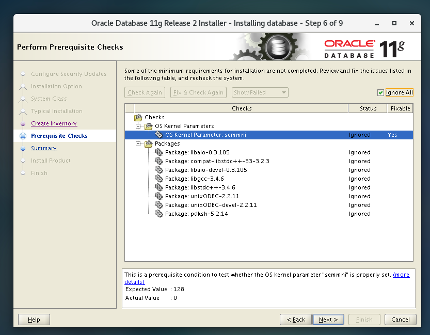Click gear icon for libaio-0.3.105 package

pyautogui.click(x=159, y=152)
